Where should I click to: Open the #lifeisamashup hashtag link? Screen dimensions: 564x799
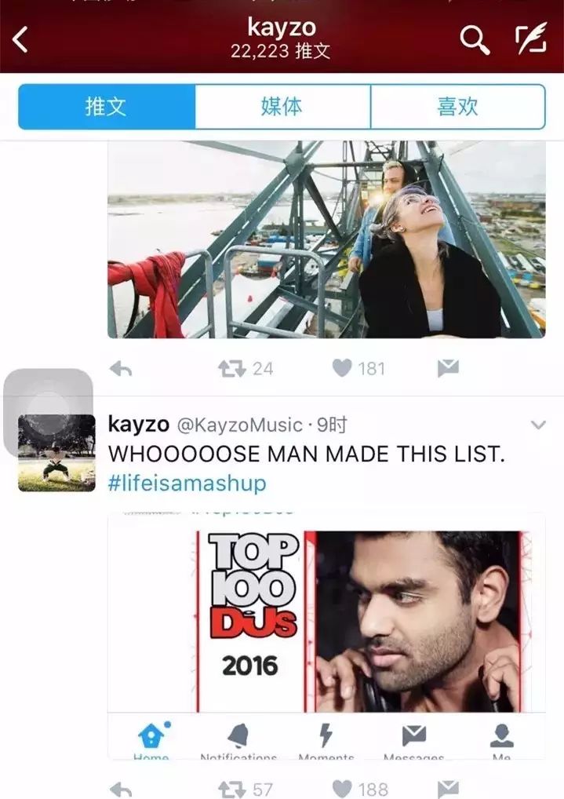point(187,483)
